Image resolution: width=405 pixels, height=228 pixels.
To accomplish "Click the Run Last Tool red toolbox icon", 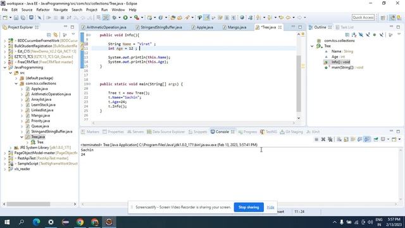I will point(137,18).
